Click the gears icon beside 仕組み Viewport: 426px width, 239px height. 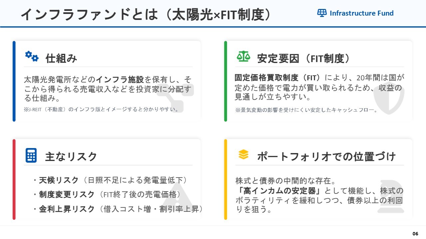(32, 56)
